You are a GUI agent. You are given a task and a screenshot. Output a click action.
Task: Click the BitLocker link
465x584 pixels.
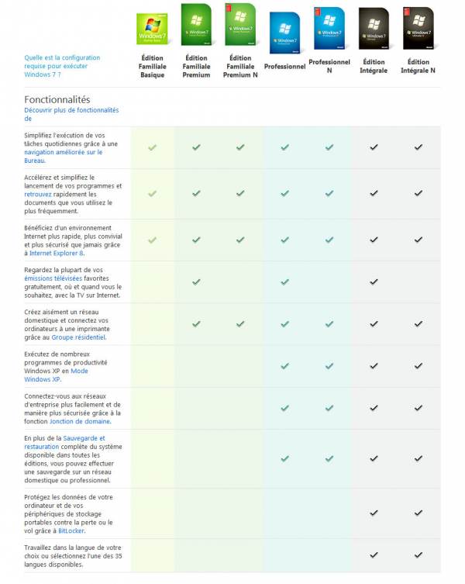coord(71,531)
